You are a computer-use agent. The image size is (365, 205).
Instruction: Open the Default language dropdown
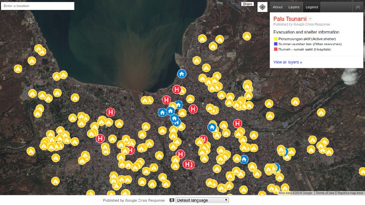pyautogui.click(x=202, y=200)
